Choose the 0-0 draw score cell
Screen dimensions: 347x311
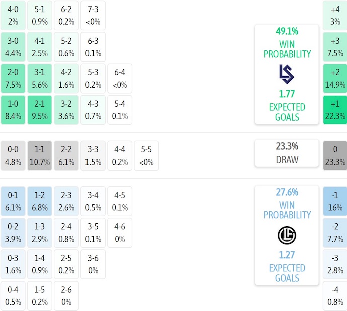14,156
